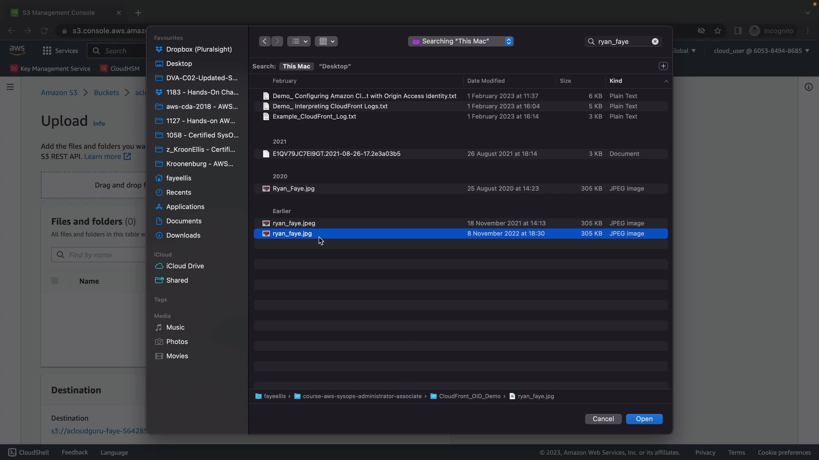Screen dimensions: 819x460
Task: Select the This Mac search scope
Action: [x=296, y=66]
